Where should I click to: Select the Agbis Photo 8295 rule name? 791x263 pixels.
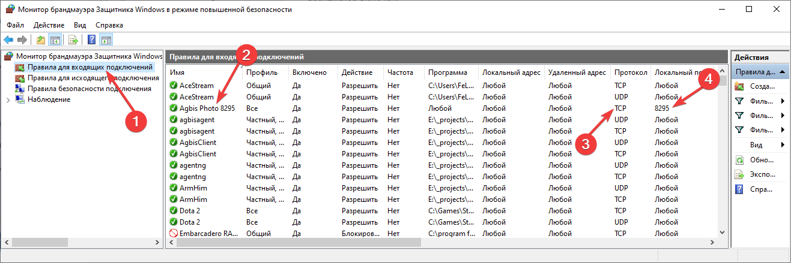pyautogui.click(x=207, y=108)
